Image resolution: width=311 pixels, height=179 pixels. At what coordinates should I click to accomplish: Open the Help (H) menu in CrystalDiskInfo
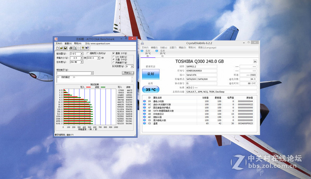[x=192, y=47]
